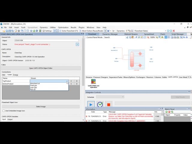
Task: Click Abort Solver (Pause/Break)
Action: pyautogui.click(x=91, y=31)
